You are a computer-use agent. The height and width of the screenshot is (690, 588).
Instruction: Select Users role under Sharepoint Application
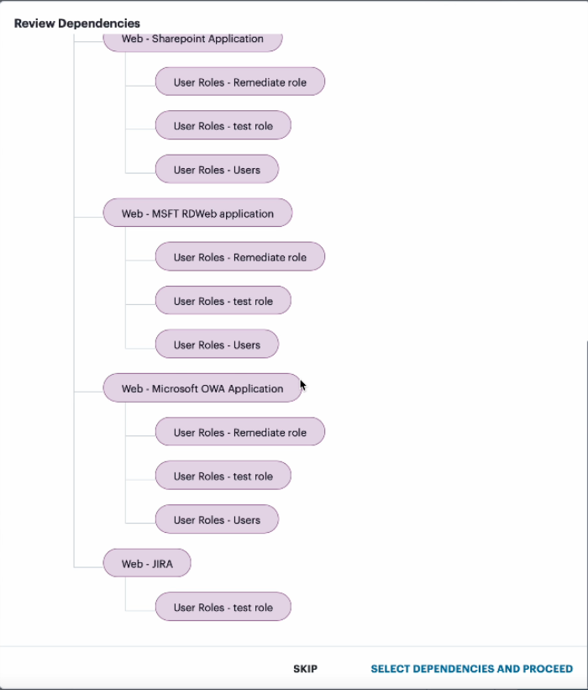click(217, 170)
